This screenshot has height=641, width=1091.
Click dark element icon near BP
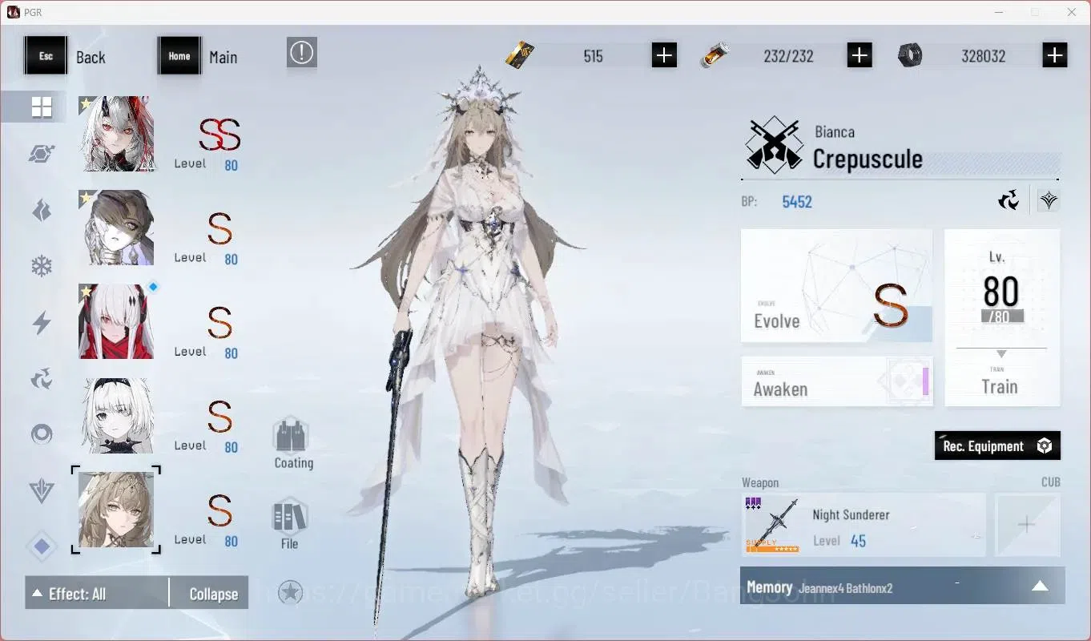1008,200
